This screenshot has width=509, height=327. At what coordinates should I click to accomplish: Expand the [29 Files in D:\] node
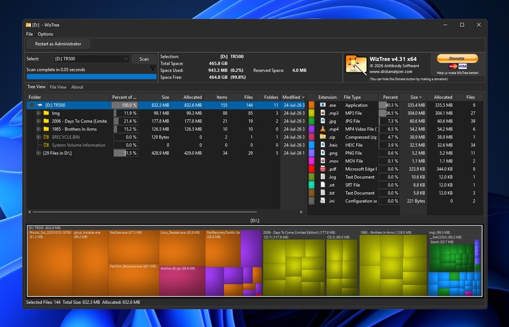click(x=38, y=153)
